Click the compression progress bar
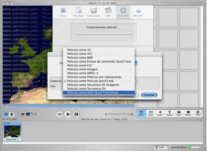Screen dimensions: 207x151 tap(103, 33)
